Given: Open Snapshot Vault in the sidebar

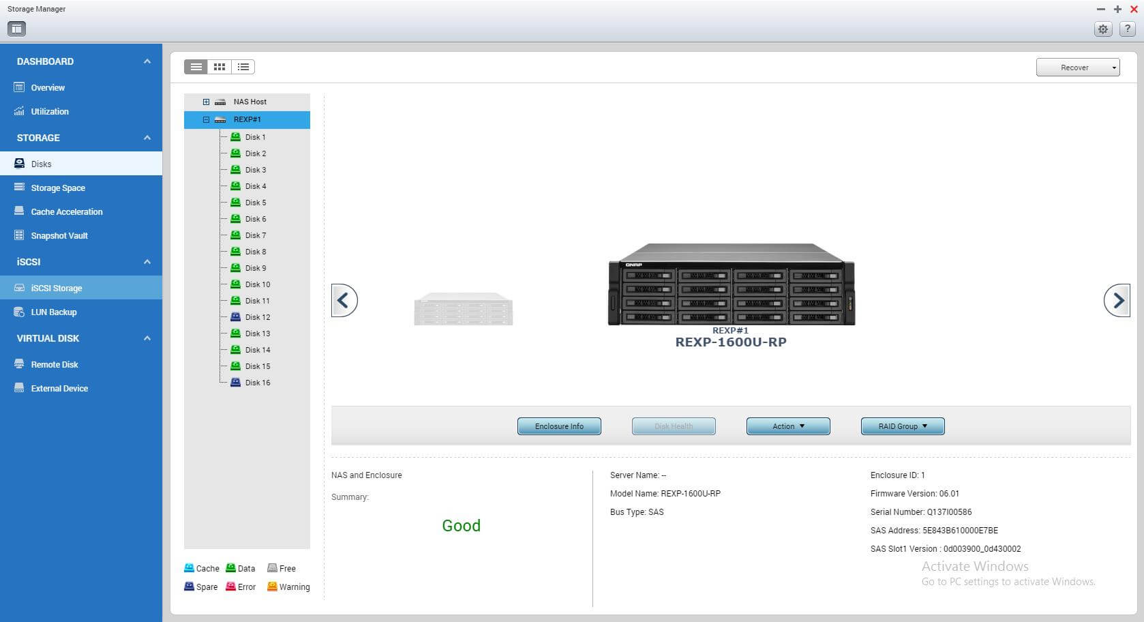Looking at the screenshot, I should point(81,235).
